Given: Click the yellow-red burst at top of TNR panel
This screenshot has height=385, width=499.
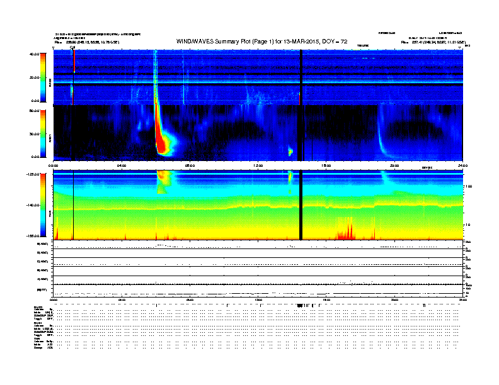Looking at the screenshot, I should [164, 182].
